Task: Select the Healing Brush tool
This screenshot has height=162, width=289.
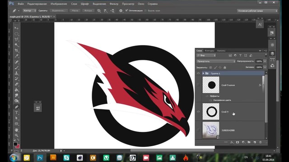Action: click(16, 62)
